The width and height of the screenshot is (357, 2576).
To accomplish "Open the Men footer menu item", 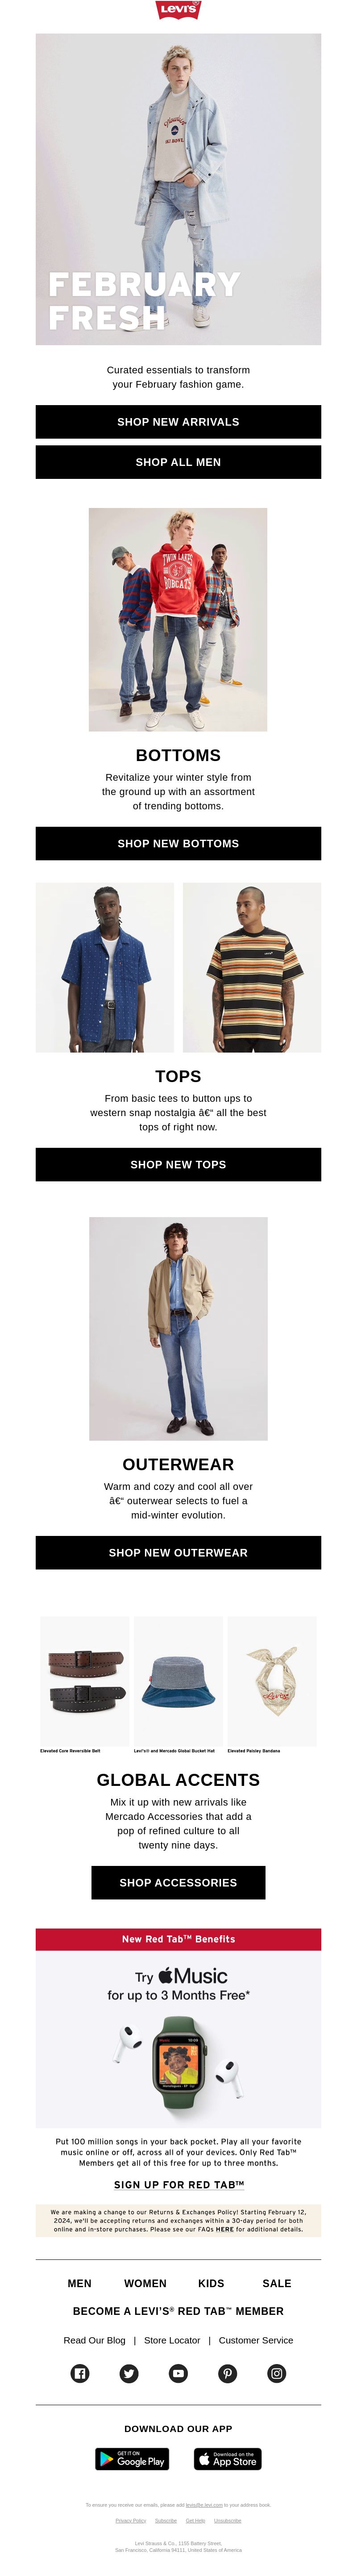I will 80,2283.
